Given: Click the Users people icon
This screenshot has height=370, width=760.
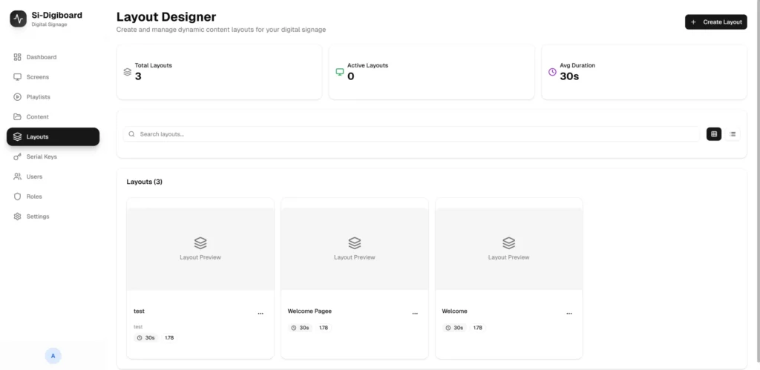Looking at the screenshot, I should (x=18, y=177).
